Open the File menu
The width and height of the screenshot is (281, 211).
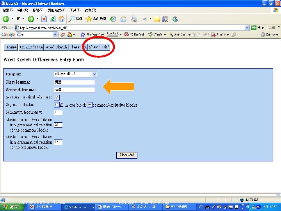click(8, 10)
